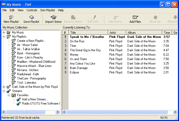The image size is (179, 121).
Task: Select the track "Any Colour You Like"
Action: tap(82, 64)
